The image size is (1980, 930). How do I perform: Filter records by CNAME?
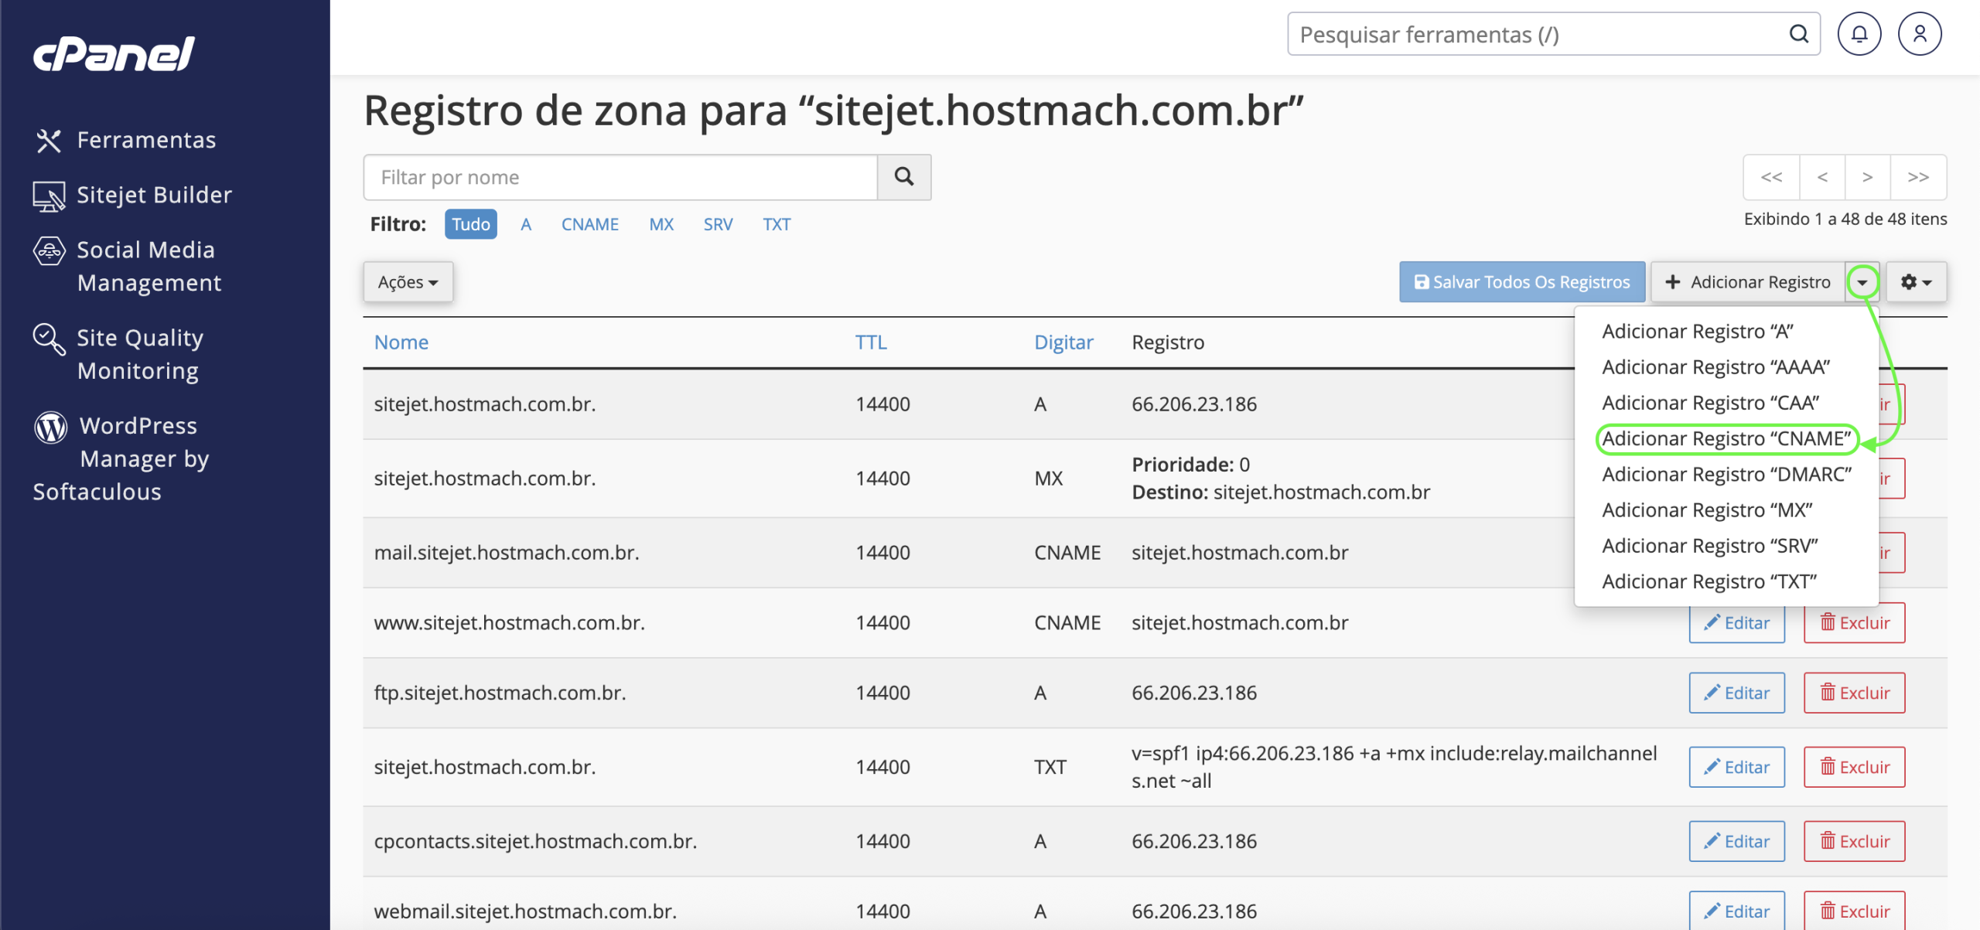[x=590, y=224]
